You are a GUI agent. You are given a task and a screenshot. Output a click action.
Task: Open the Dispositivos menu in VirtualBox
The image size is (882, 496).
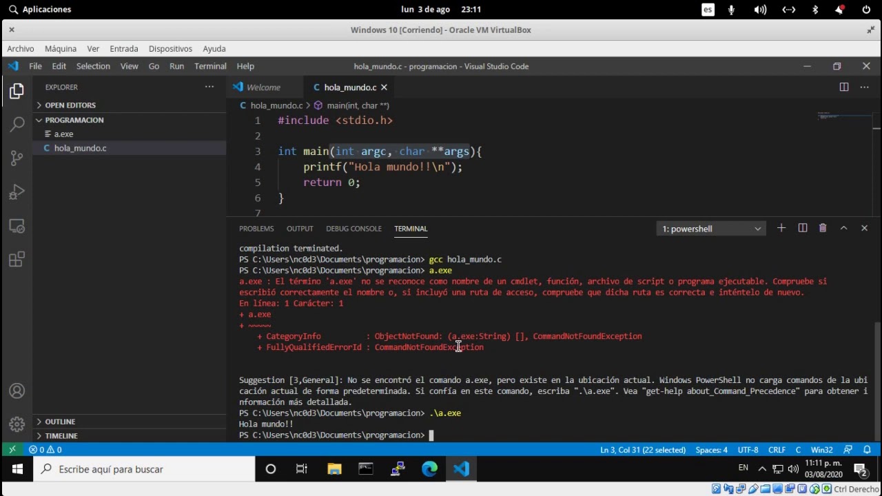[170, 49]
